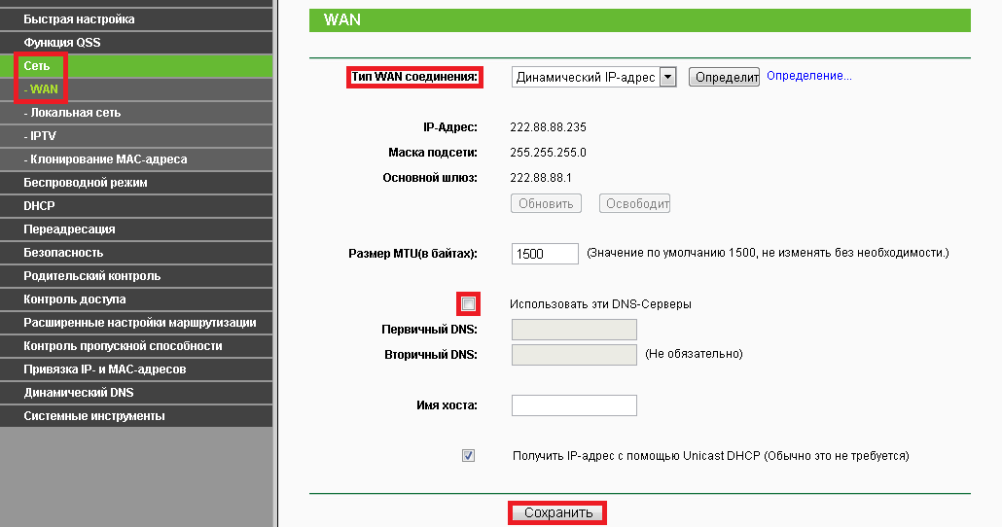Open Быстрая настройка in the sidebar
The height and width of the screenshot is (527, 1002).
click(x=80, y=19)
